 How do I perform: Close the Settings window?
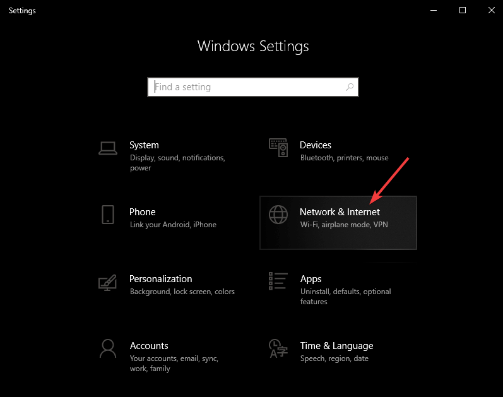pyautogui.click(x=492, y=10)
